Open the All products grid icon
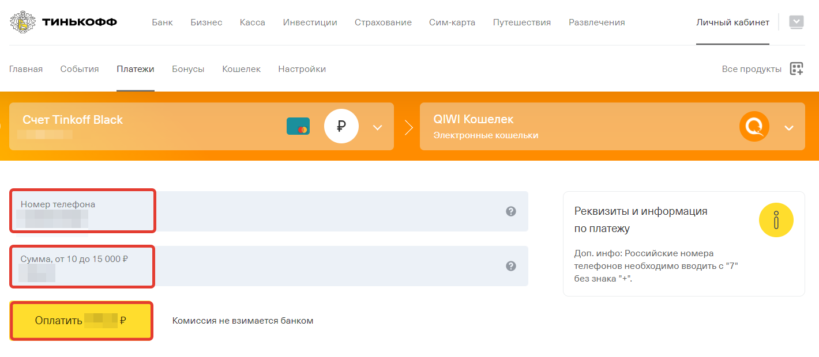Image resolution: width=819 pixels, height=357 pixels. [797, 69]
